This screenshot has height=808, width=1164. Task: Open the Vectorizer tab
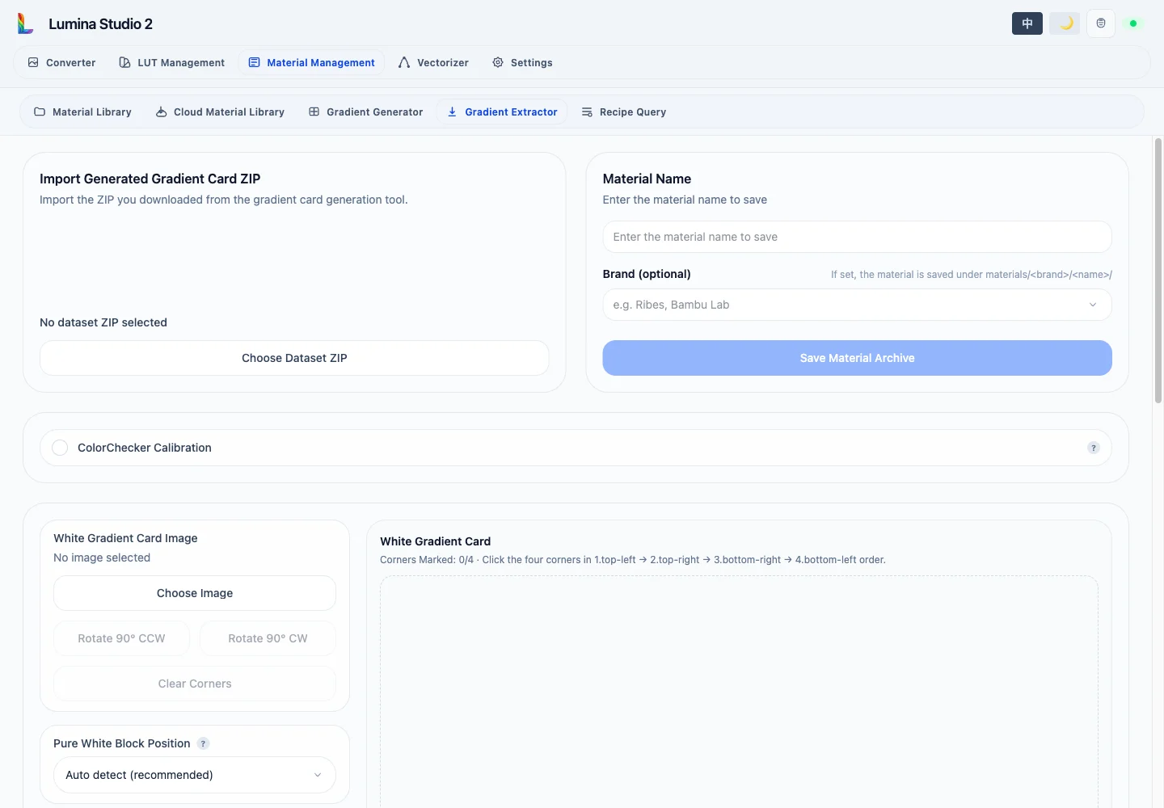pyautogui.click(x=433, y=62)
